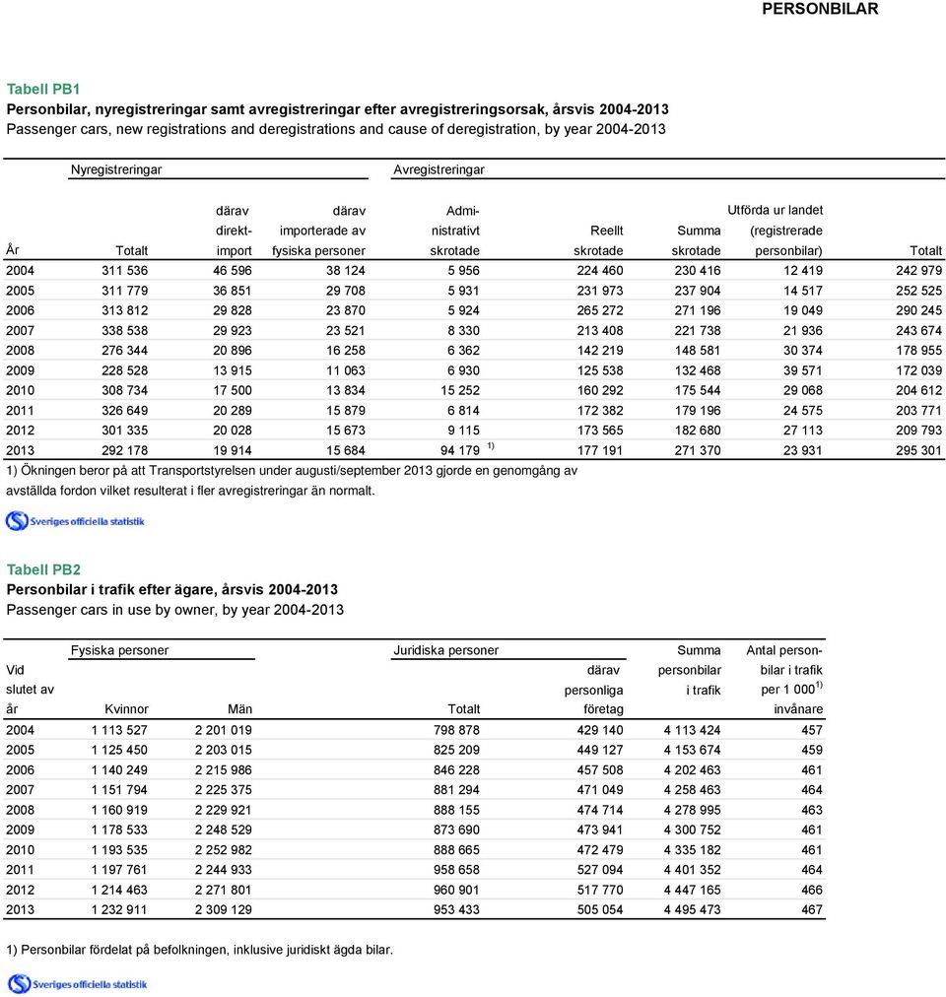Screen dimensions: 946x997
Task: Click the Fysiska personer group header in PB2
Action: [119, 650]
